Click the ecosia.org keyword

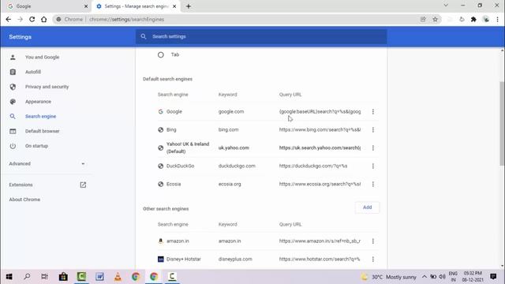[230, 184]
